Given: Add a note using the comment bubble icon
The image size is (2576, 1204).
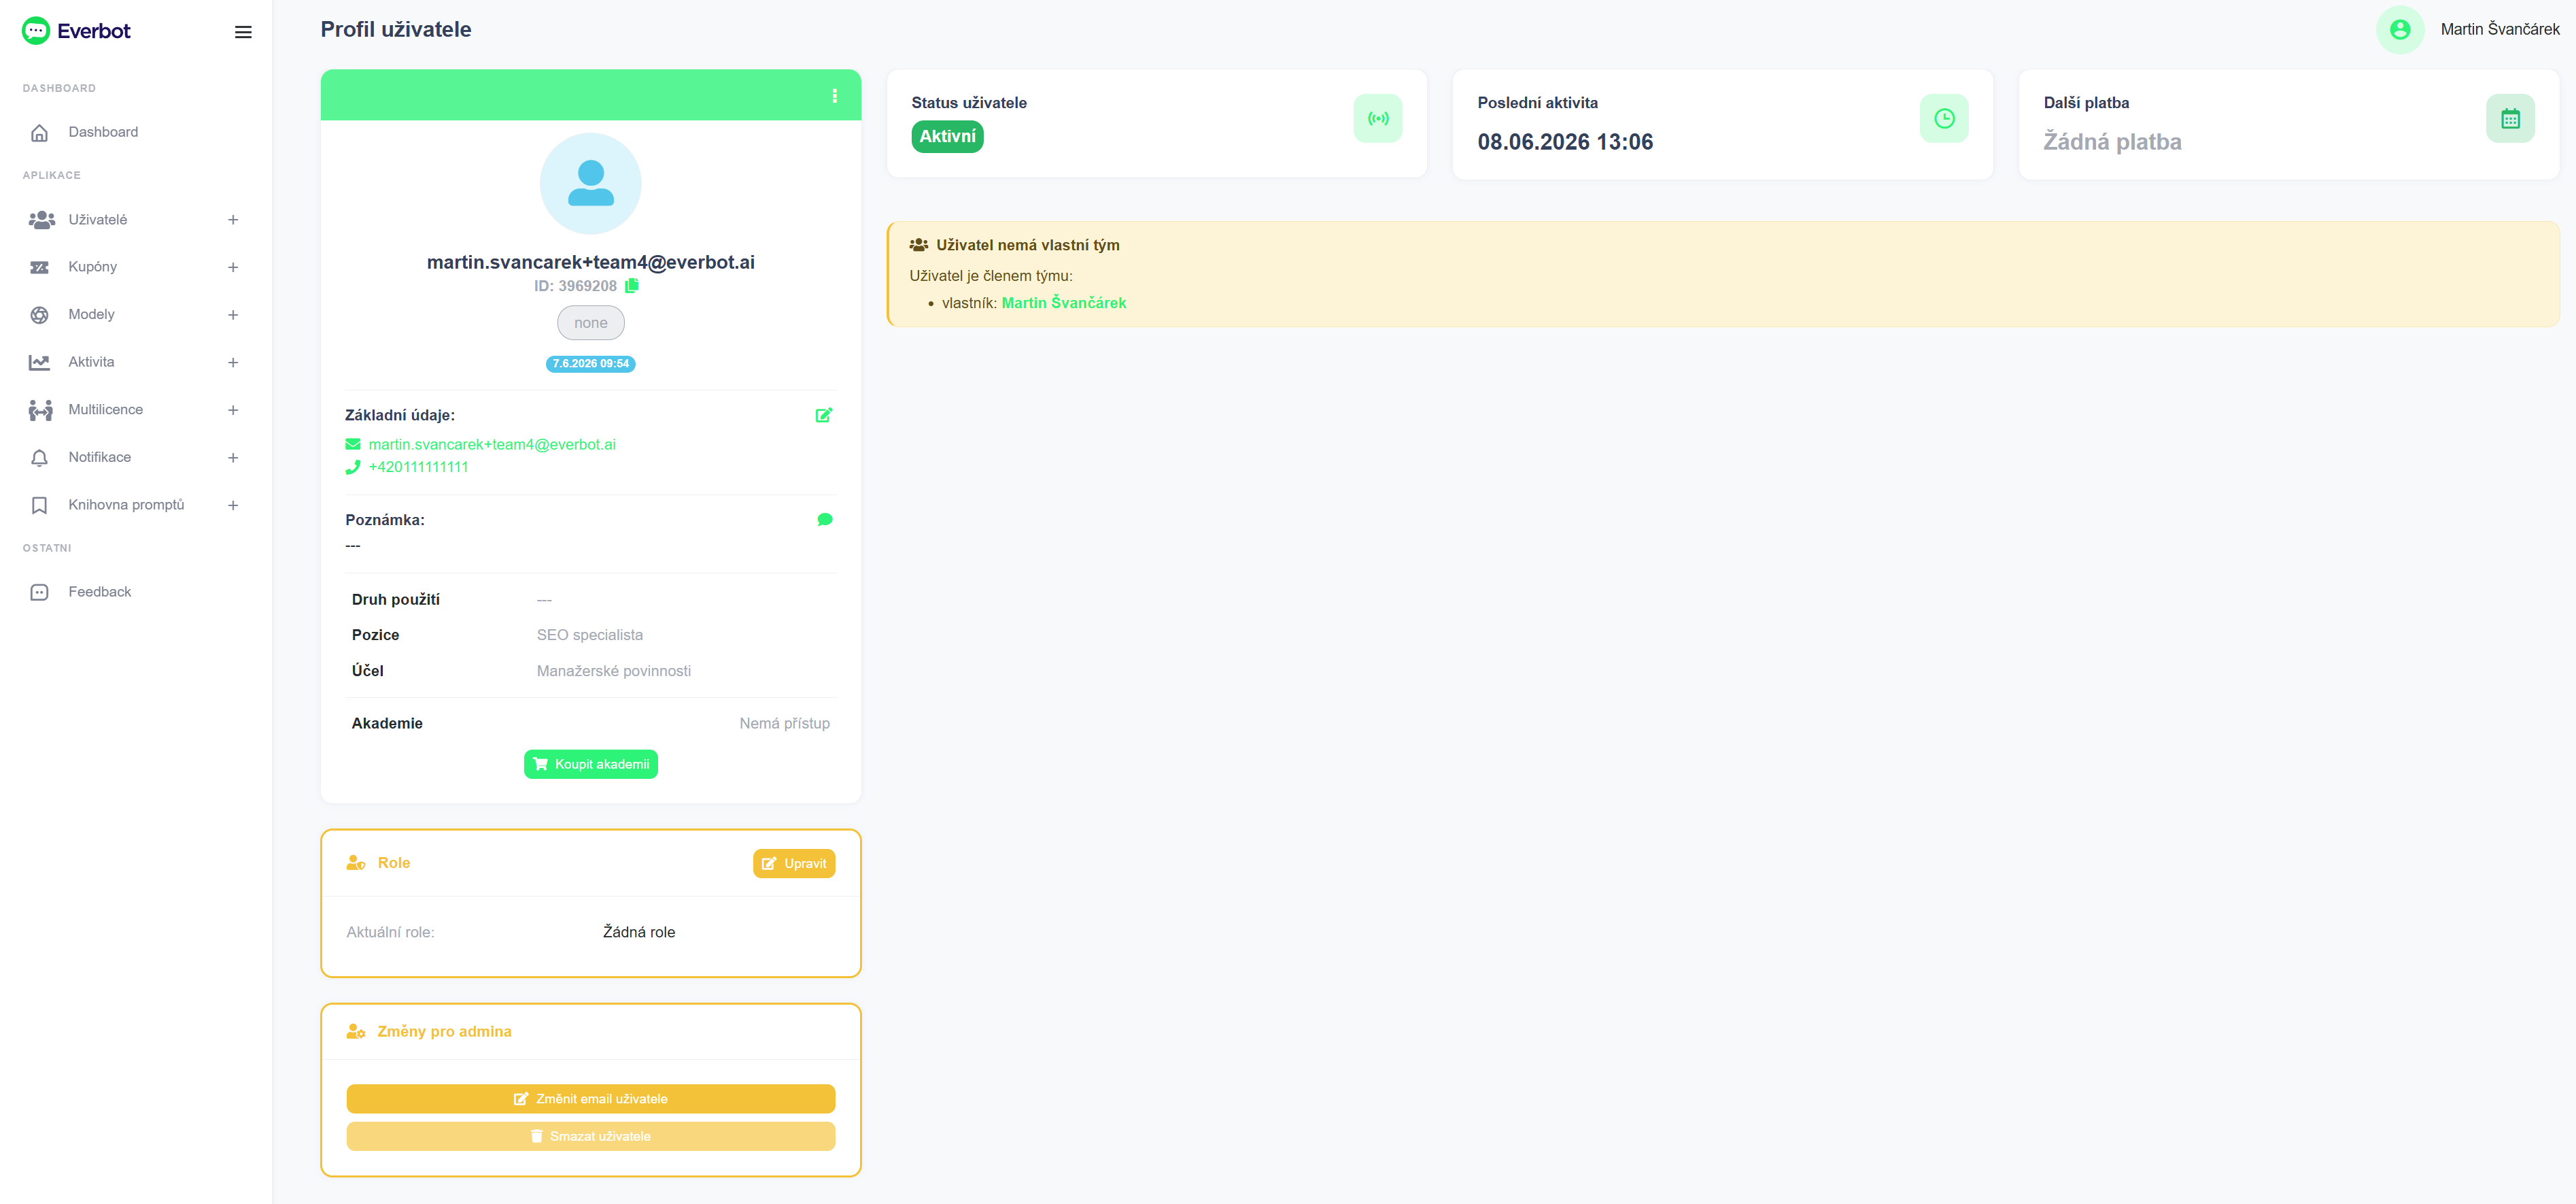Looking at the screenshot, I should click(824, 520).
